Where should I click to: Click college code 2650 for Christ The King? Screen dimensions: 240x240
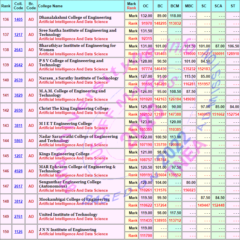point(18,111)
